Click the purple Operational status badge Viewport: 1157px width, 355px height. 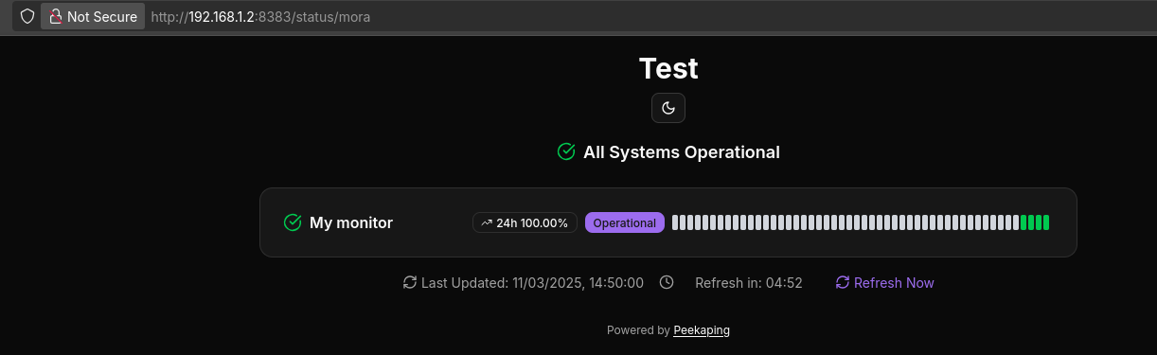coord(625,222)
